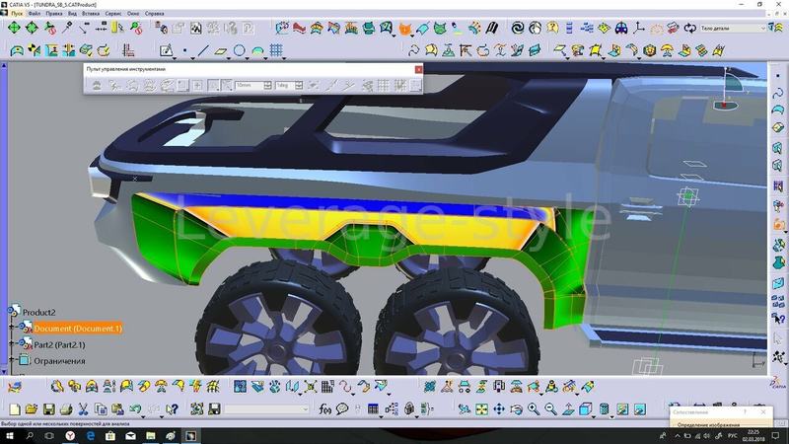Image resolution: width=789 pixels, height=444 pixels.
Task: Select the Ограничения item in the tree
Action: pyautogui.click(x=59, y=361)
